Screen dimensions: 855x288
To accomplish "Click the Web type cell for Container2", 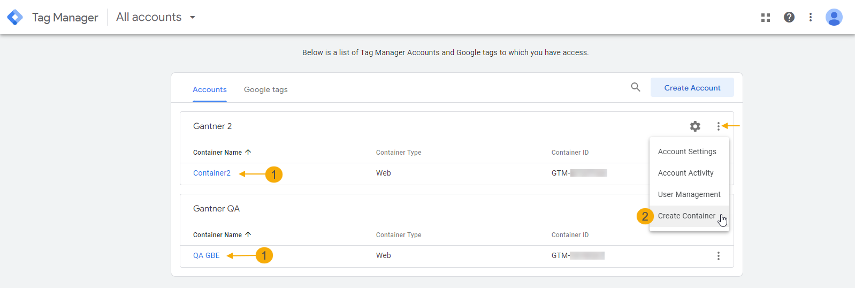I will [384, 173].
